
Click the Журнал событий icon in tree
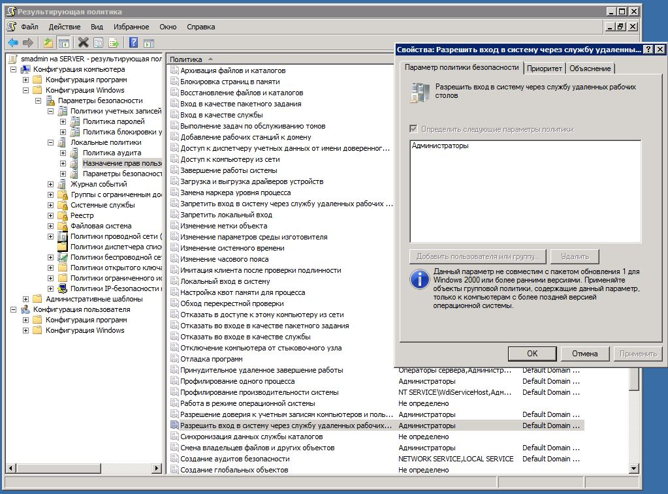coord(63,184)
